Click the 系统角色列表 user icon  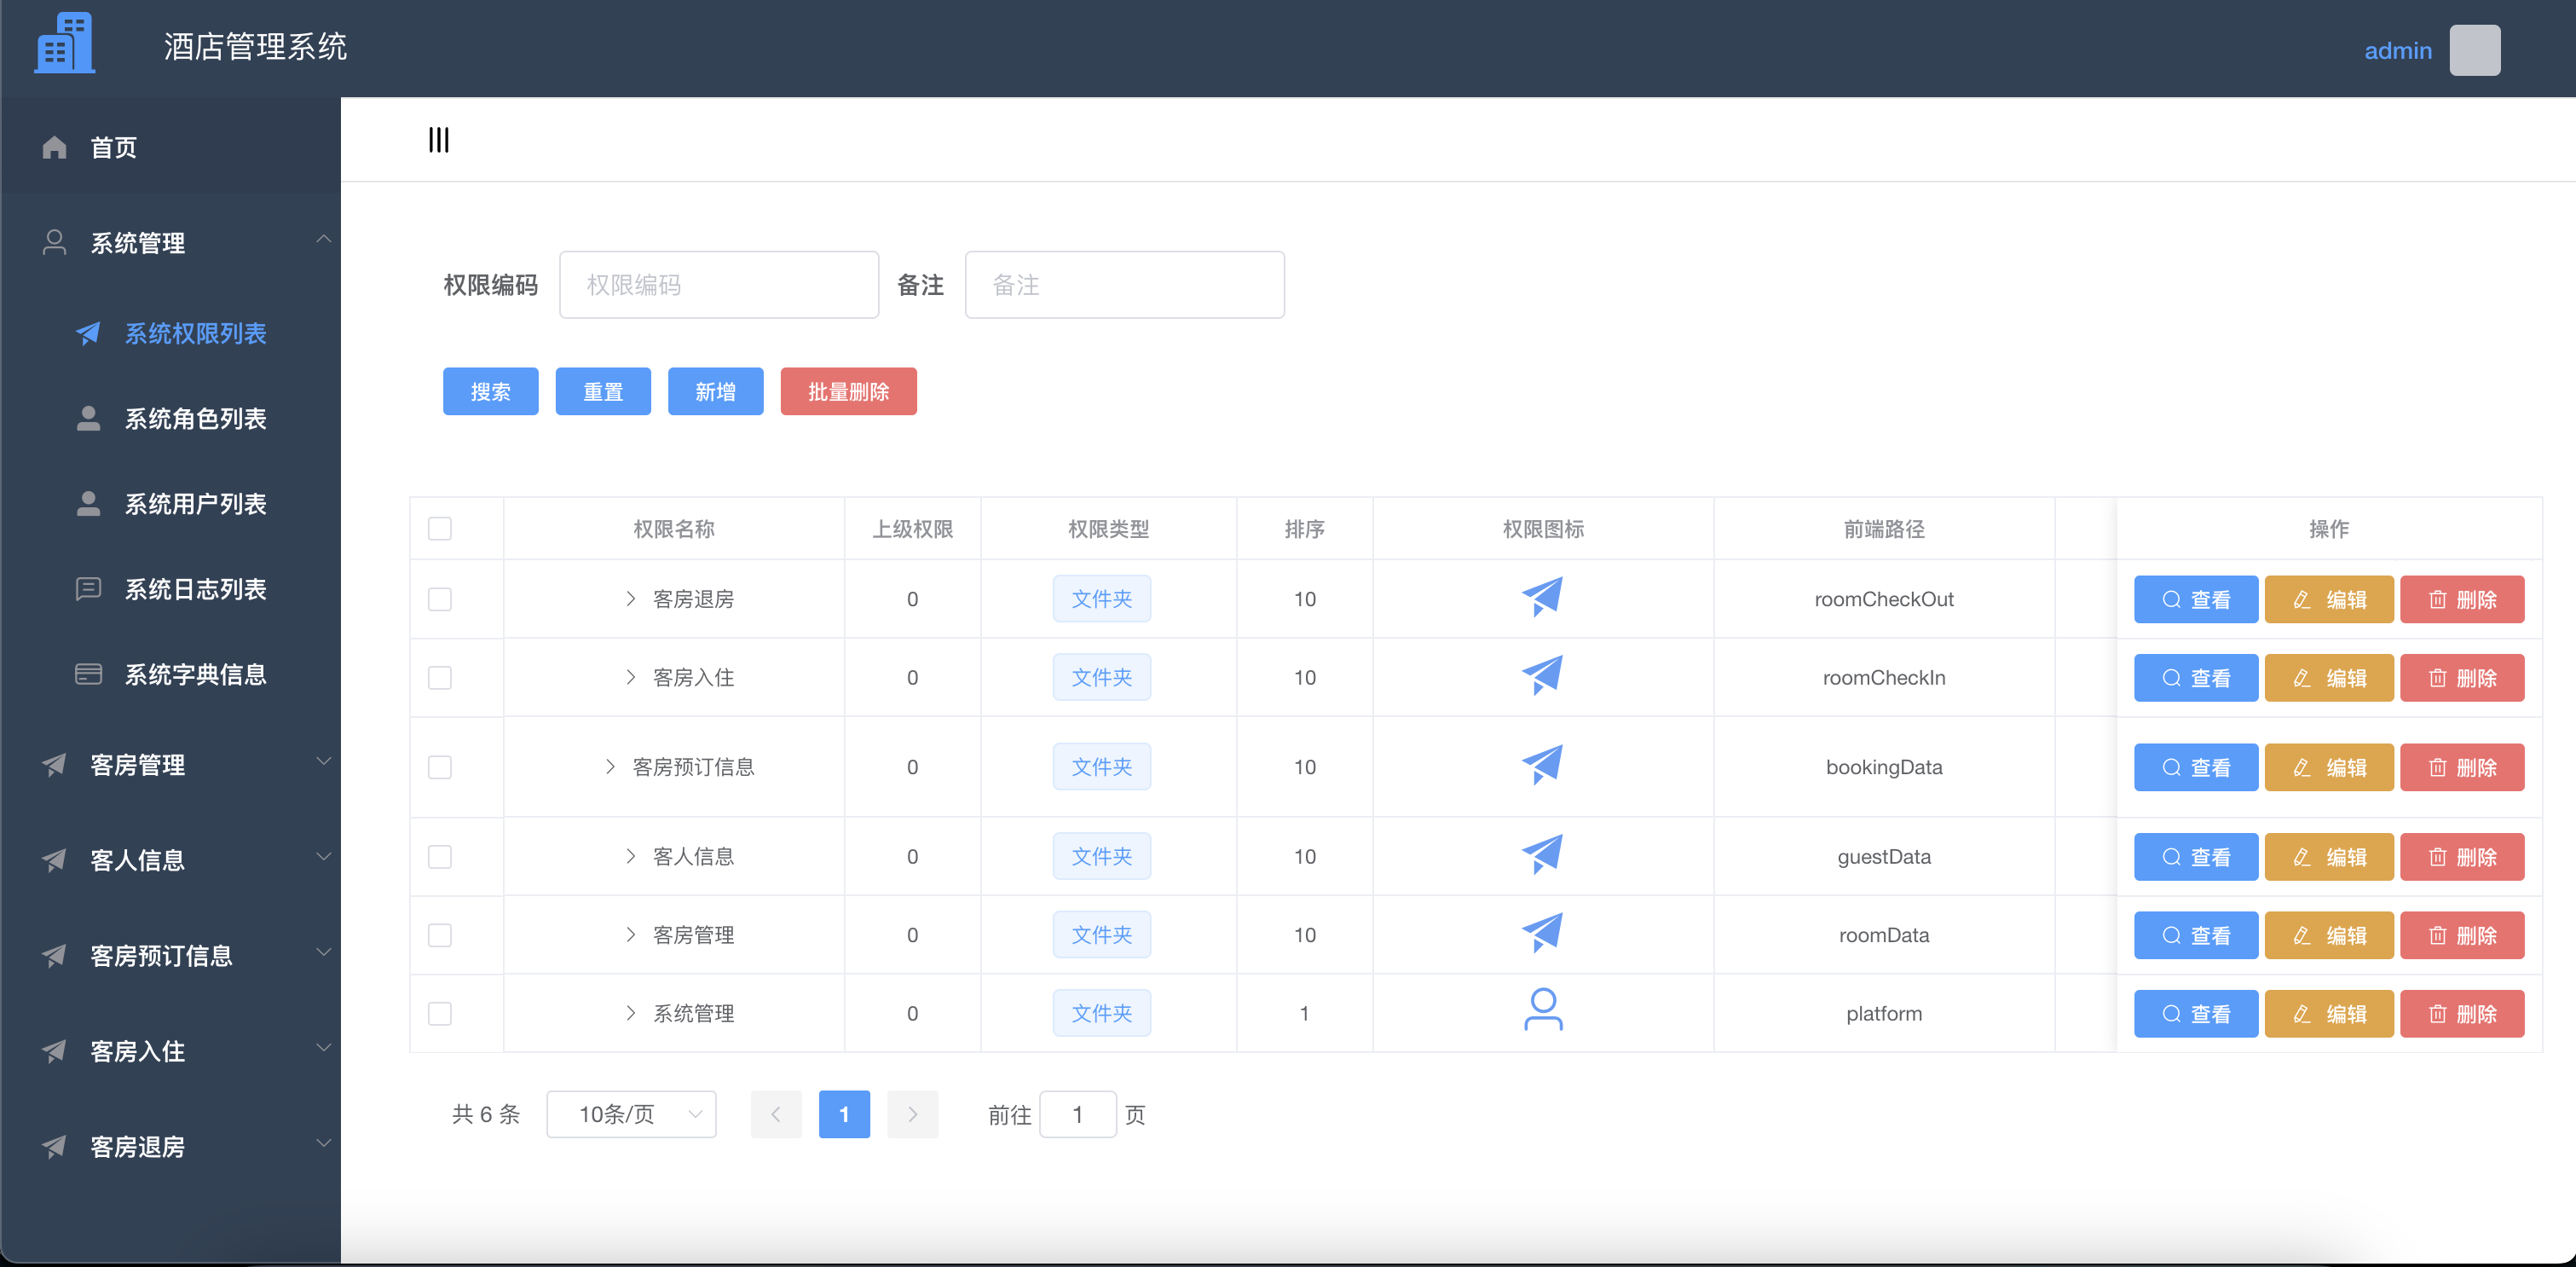point(88,419)
